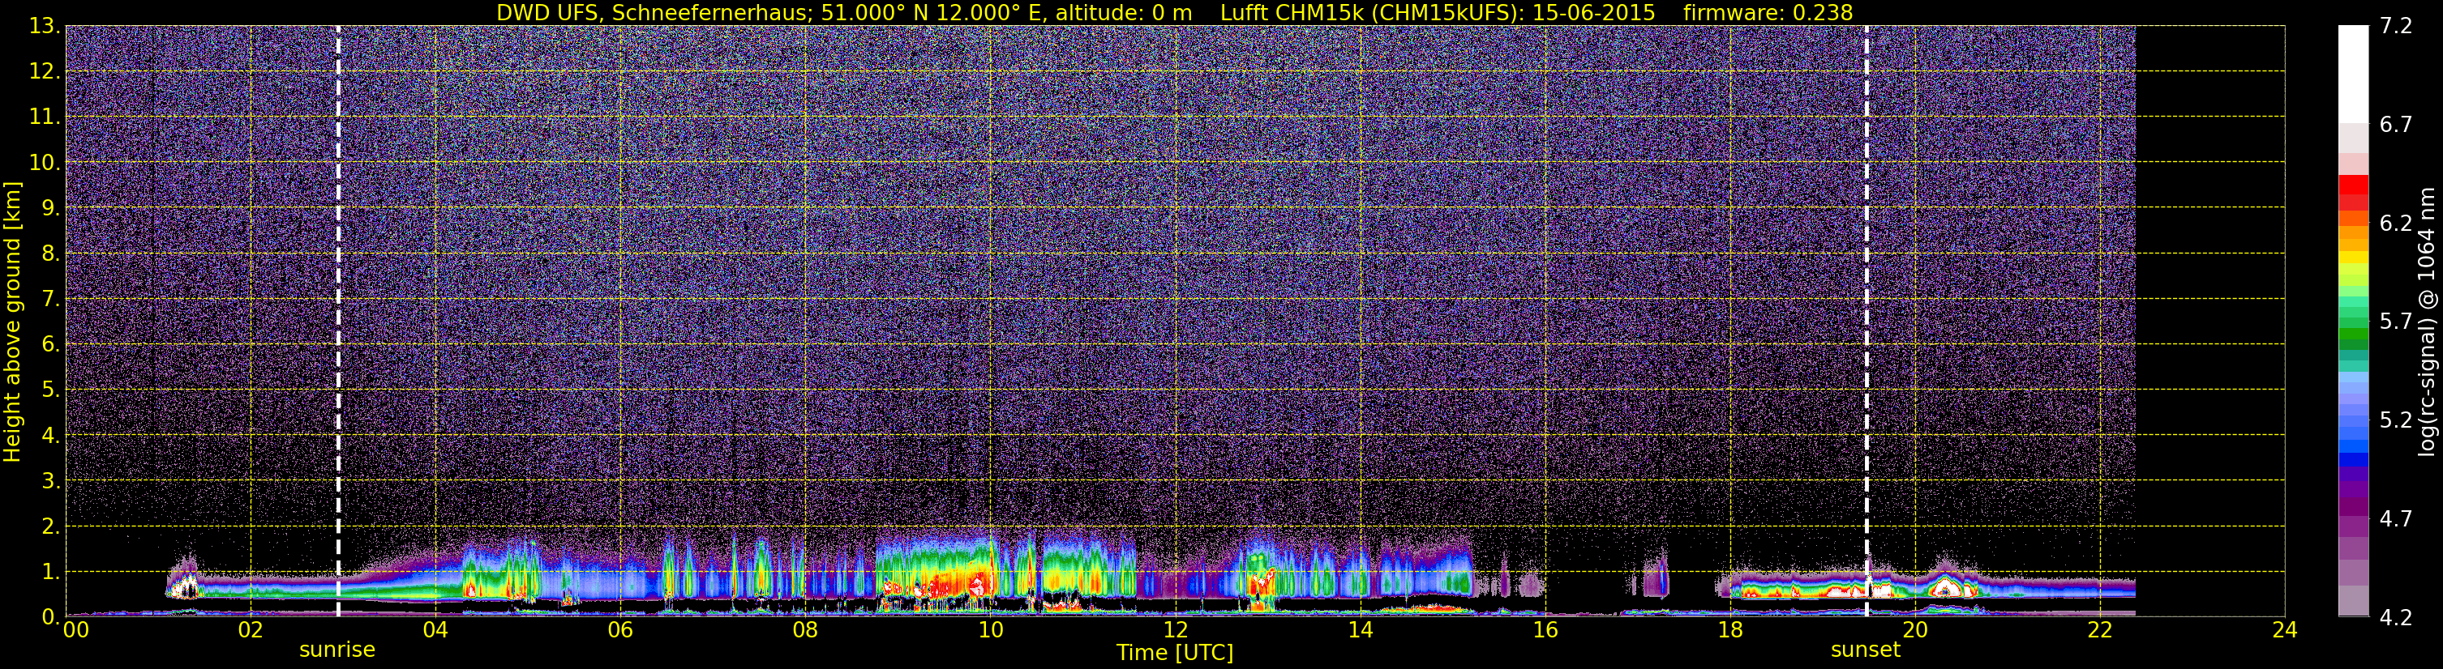
Task: Click the white dashed sunrise marker line
Action: tap(339, 320)
